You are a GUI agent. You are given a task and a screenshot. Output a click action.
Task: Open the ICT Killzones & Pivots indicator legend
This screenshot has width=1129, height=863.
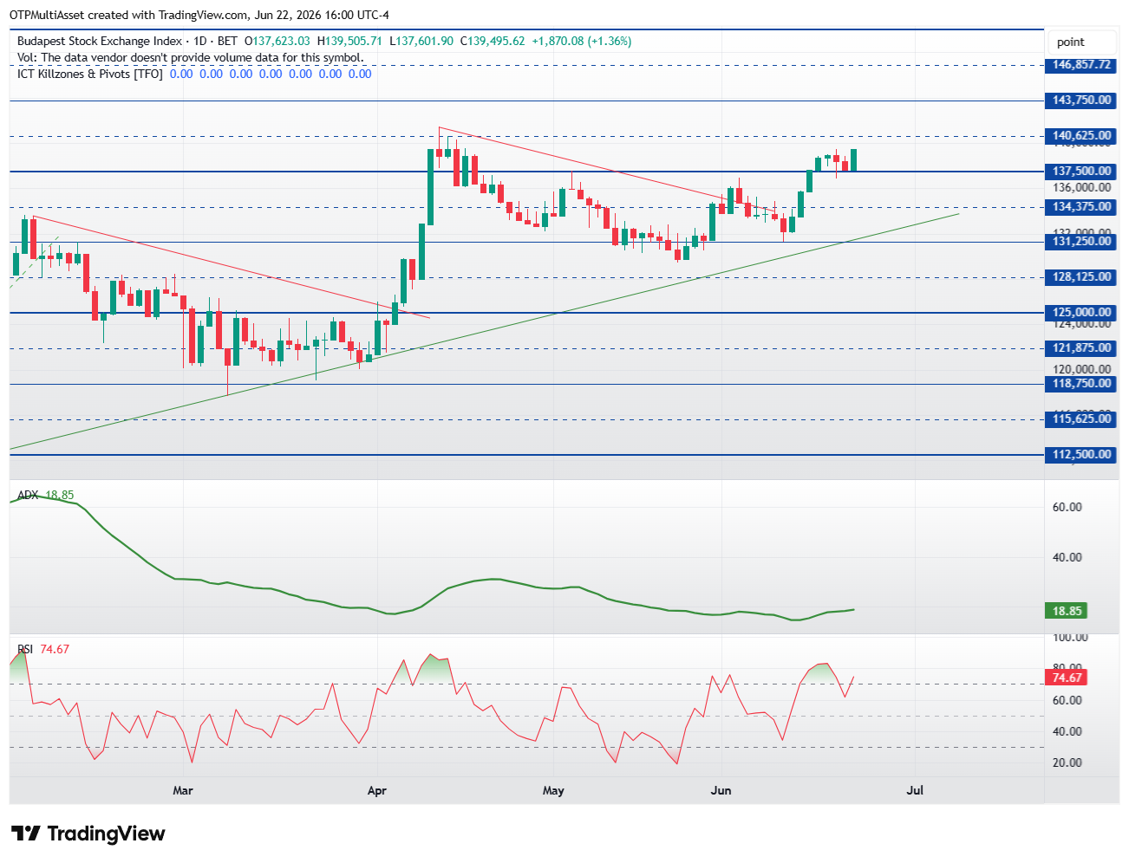tap(90, 75)
